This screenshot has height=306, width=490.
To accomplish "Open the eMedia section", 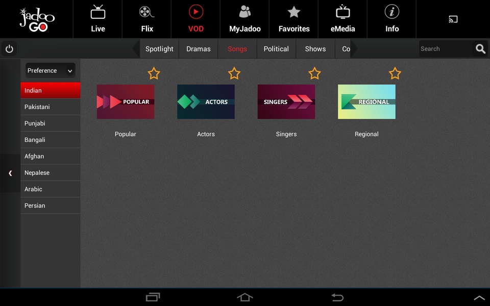I will [343, 19].
